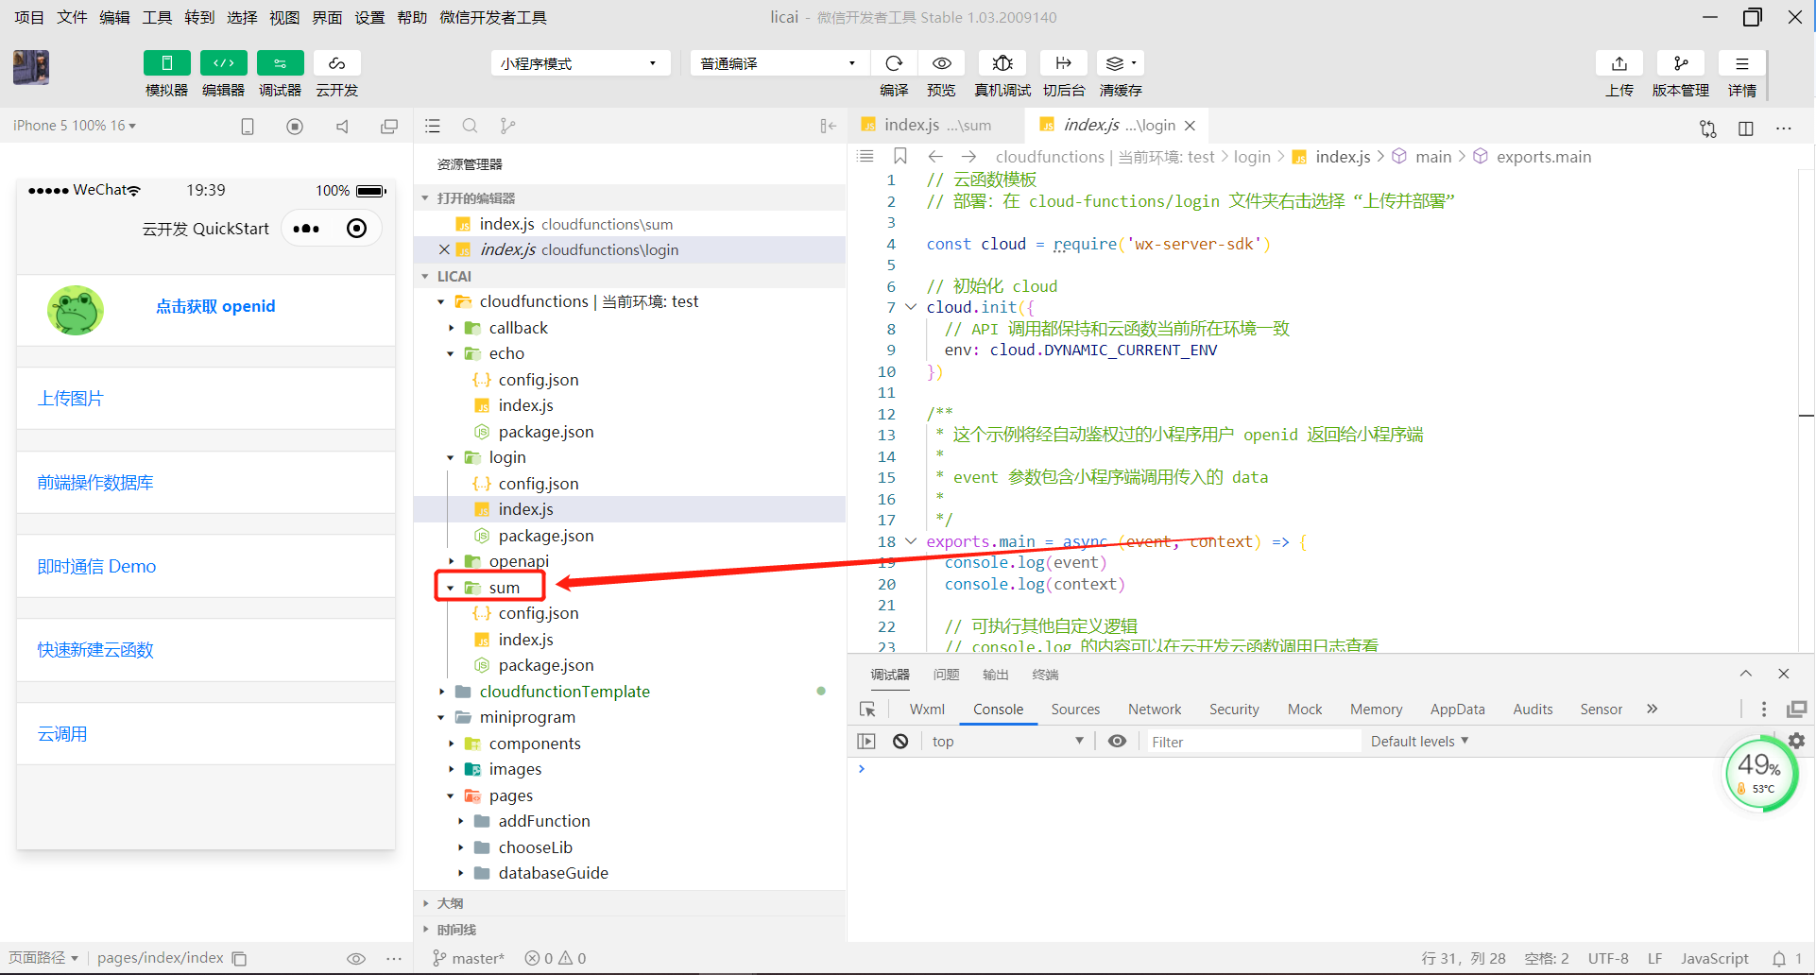Clear the console output
Viewport: 1816px width, 975px height.
[x=900, y=742]
